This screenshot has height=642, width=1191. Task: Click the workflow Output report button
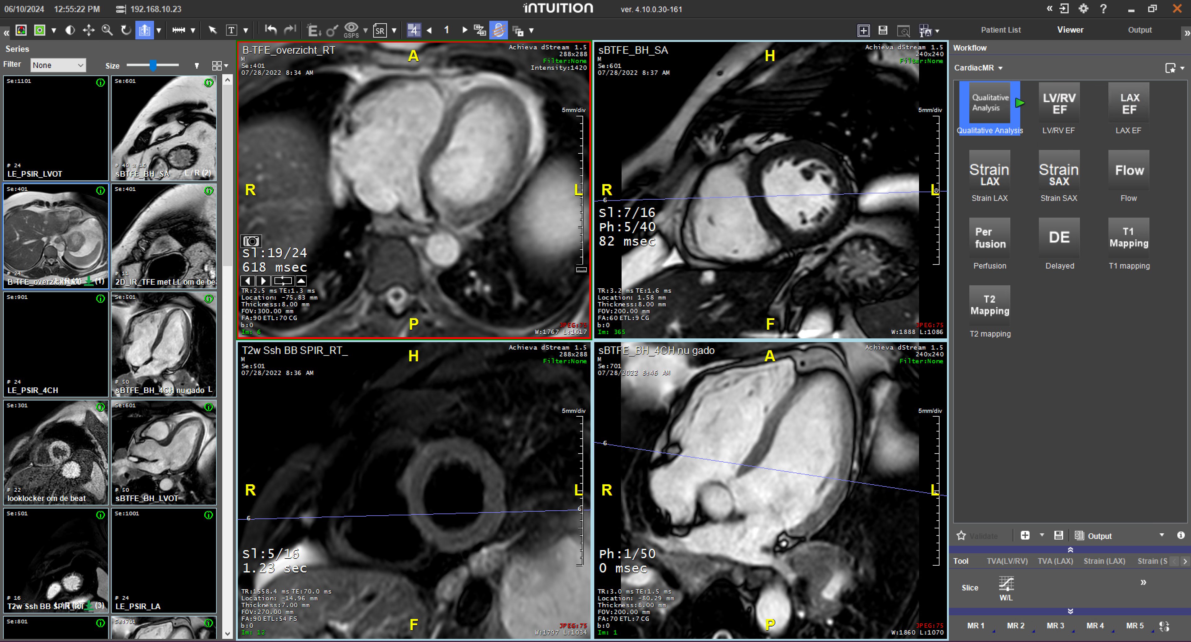1093,536
